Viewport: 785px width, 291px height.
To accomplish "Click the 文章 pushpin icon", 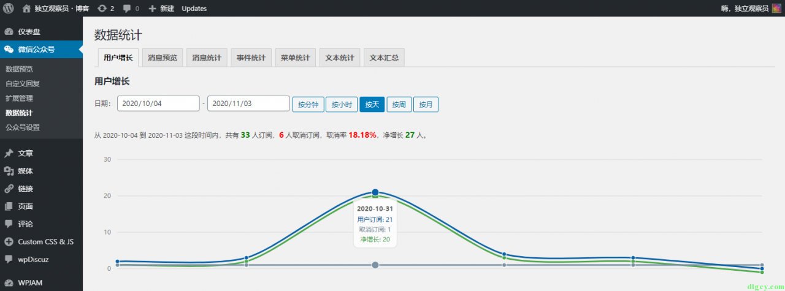I will pyautogui.click(x=9, y=153).
